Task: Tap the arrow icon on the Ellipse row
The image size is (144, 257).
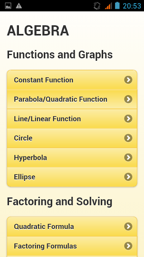Action: [x=128, y=177]
